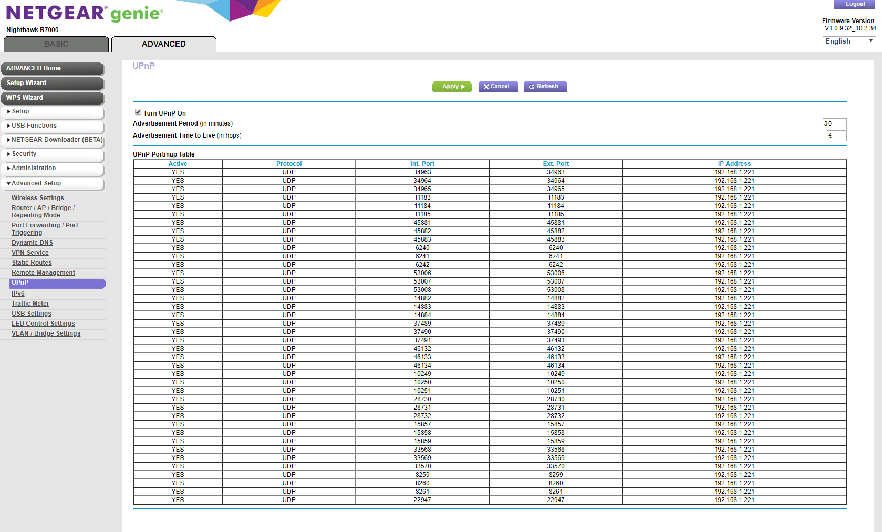The width and height of the screenshot is (882, 532).
Task: Refresh the UPnP portmap table
Action: pos(545,87)
